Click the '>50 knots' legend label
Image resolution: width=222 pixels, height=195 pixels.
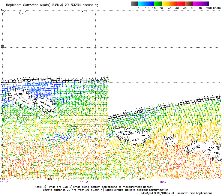point(213,8)
